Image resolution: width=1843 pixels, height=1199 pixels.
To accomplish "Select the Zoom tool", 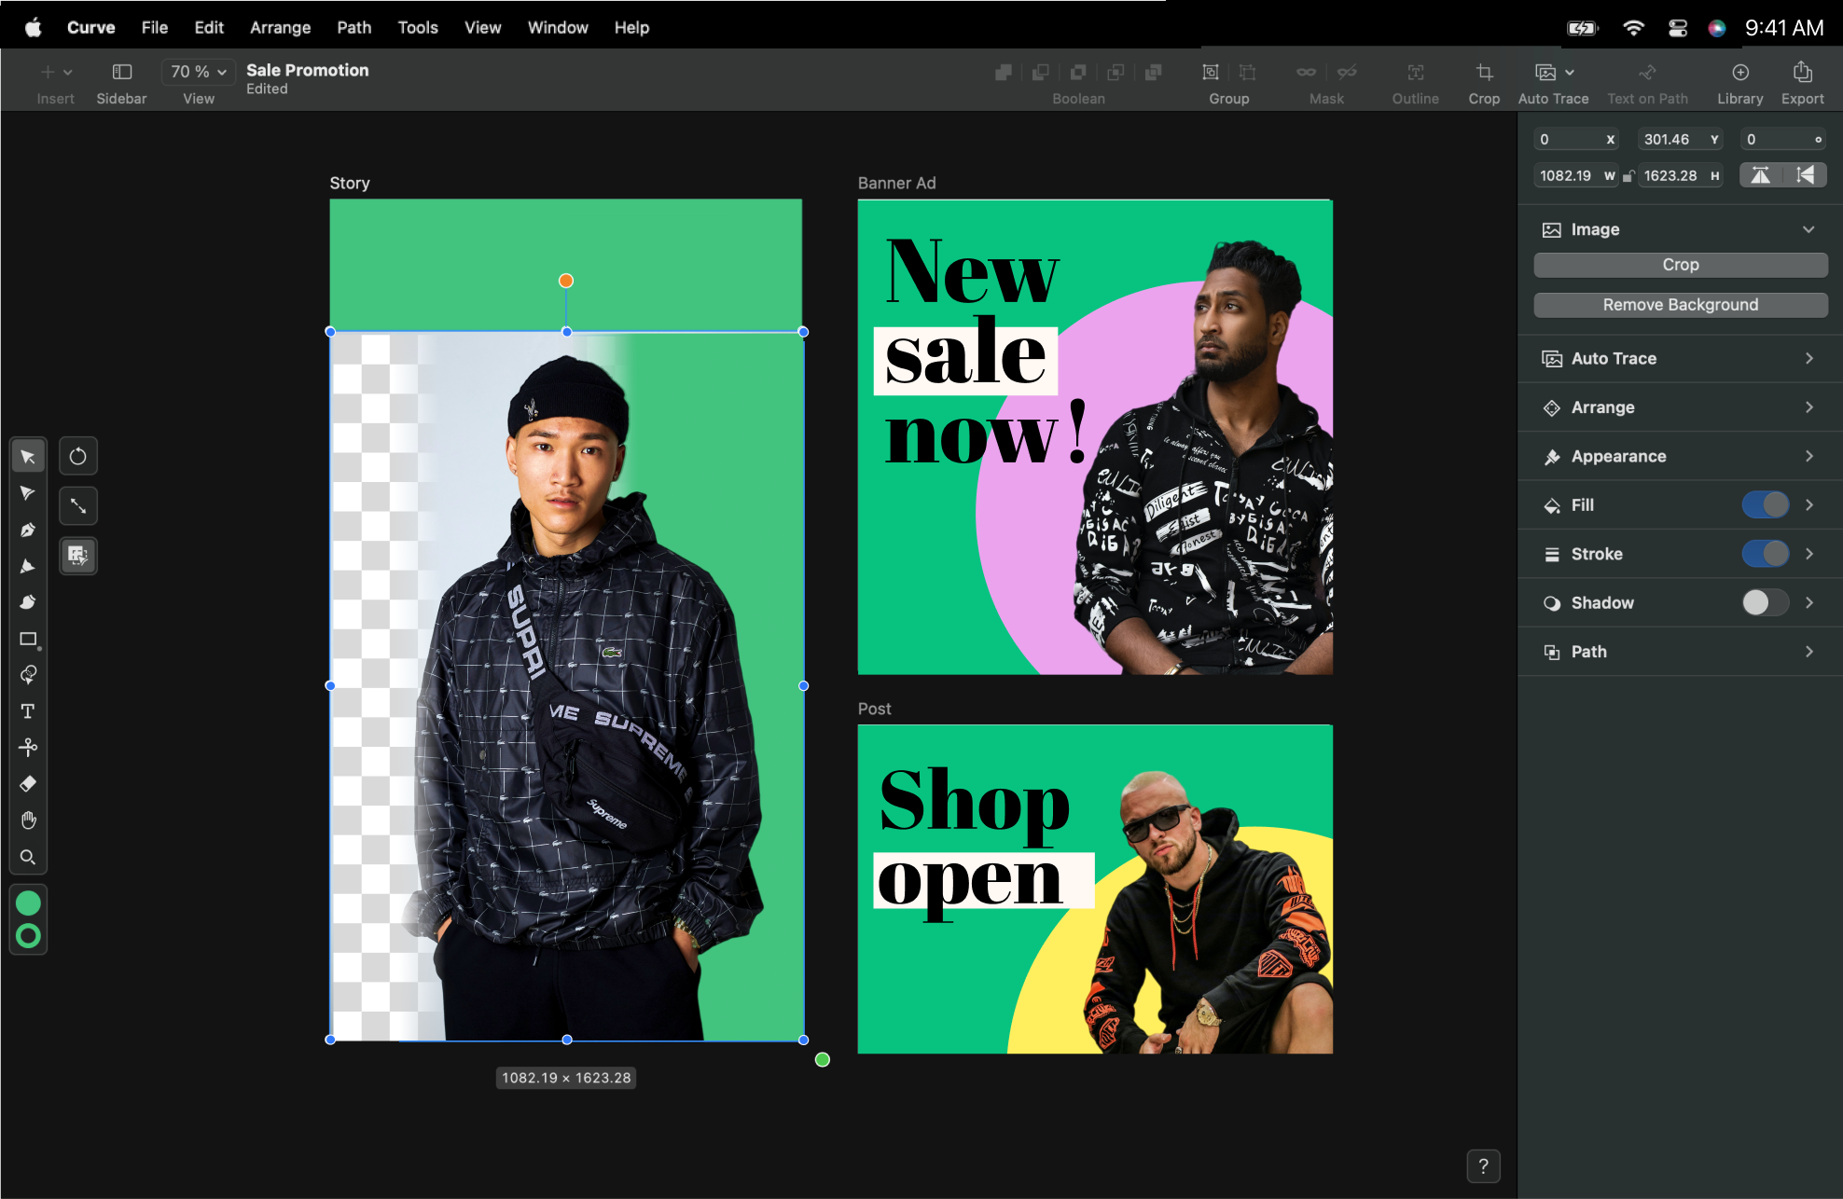I will point(28,857).
